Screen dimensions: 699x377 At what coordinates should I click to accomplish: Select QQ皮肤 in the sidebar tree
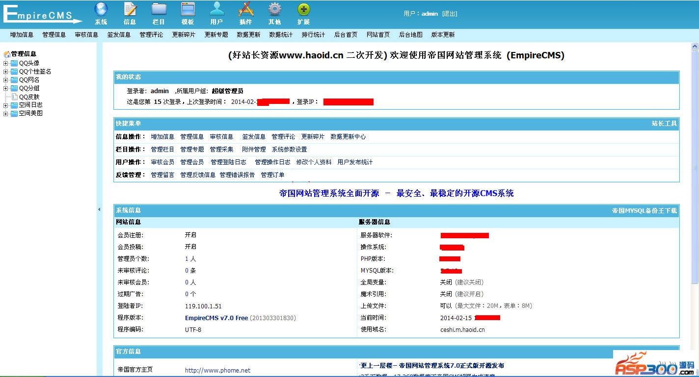click(x=29, y=97)
